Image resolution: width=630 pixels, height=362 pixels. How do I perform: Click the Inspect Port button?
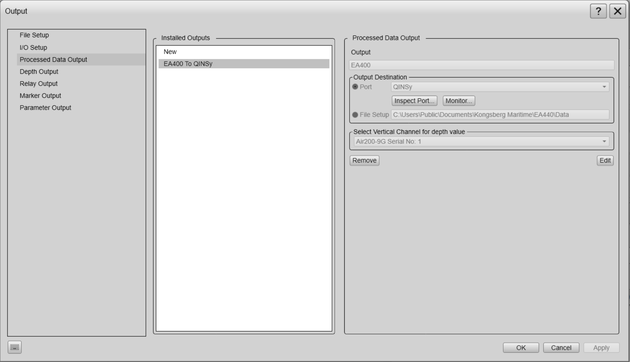(414, 101)
